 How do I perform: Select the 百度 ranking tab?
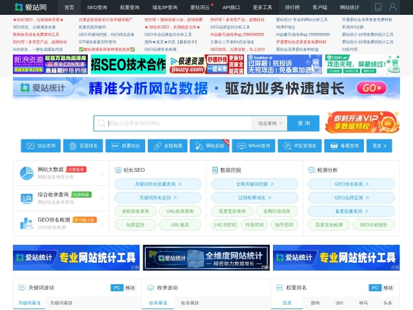click(287, 303)
